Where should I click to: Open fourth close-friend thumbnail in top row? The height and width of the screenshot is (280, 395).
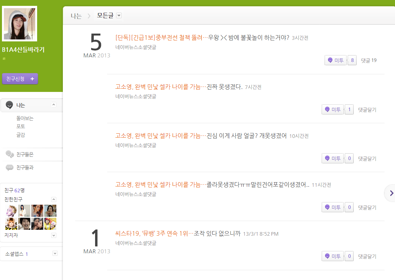[50, 211]
